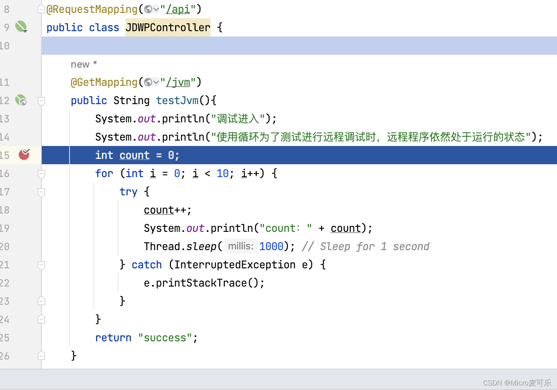Collapse the testJvm method fold on line 12
The height and width of the screenshot is (390, 557).
tap(41, 101)
